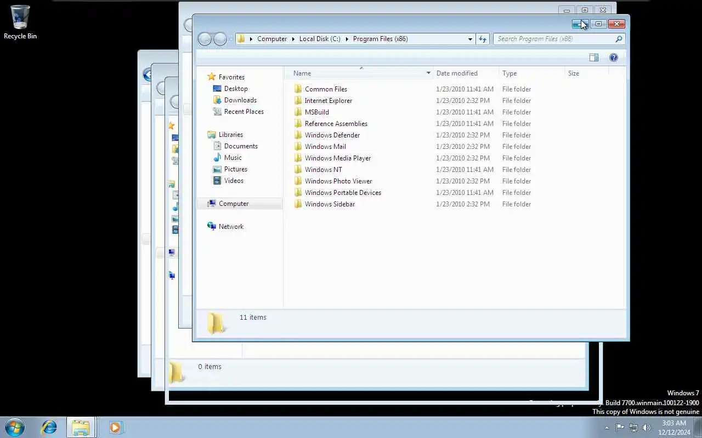Select the Windows Photo Viewer folder icon
This screenshot has height=438, width=702.
click(298, 181)
